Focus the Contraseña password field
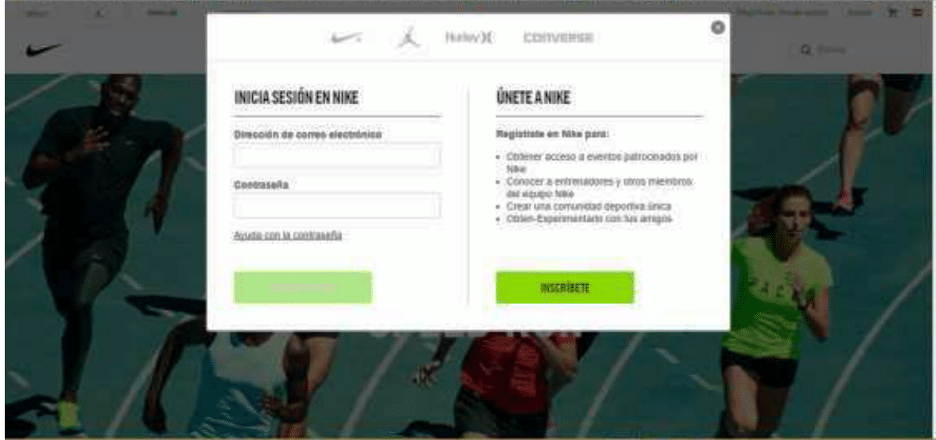 (x=337, y=207)
